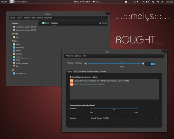Click the search magnifier icon in file manager
Image resolution: width=174 pixels, height=139 pixels.
tap(100, 23)
